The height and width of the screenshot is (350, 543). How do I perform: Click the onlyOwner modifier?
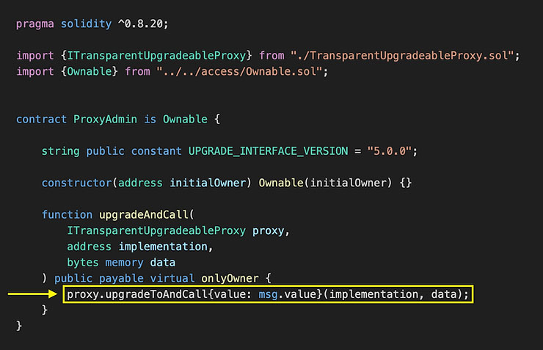[x=230, y=278]
